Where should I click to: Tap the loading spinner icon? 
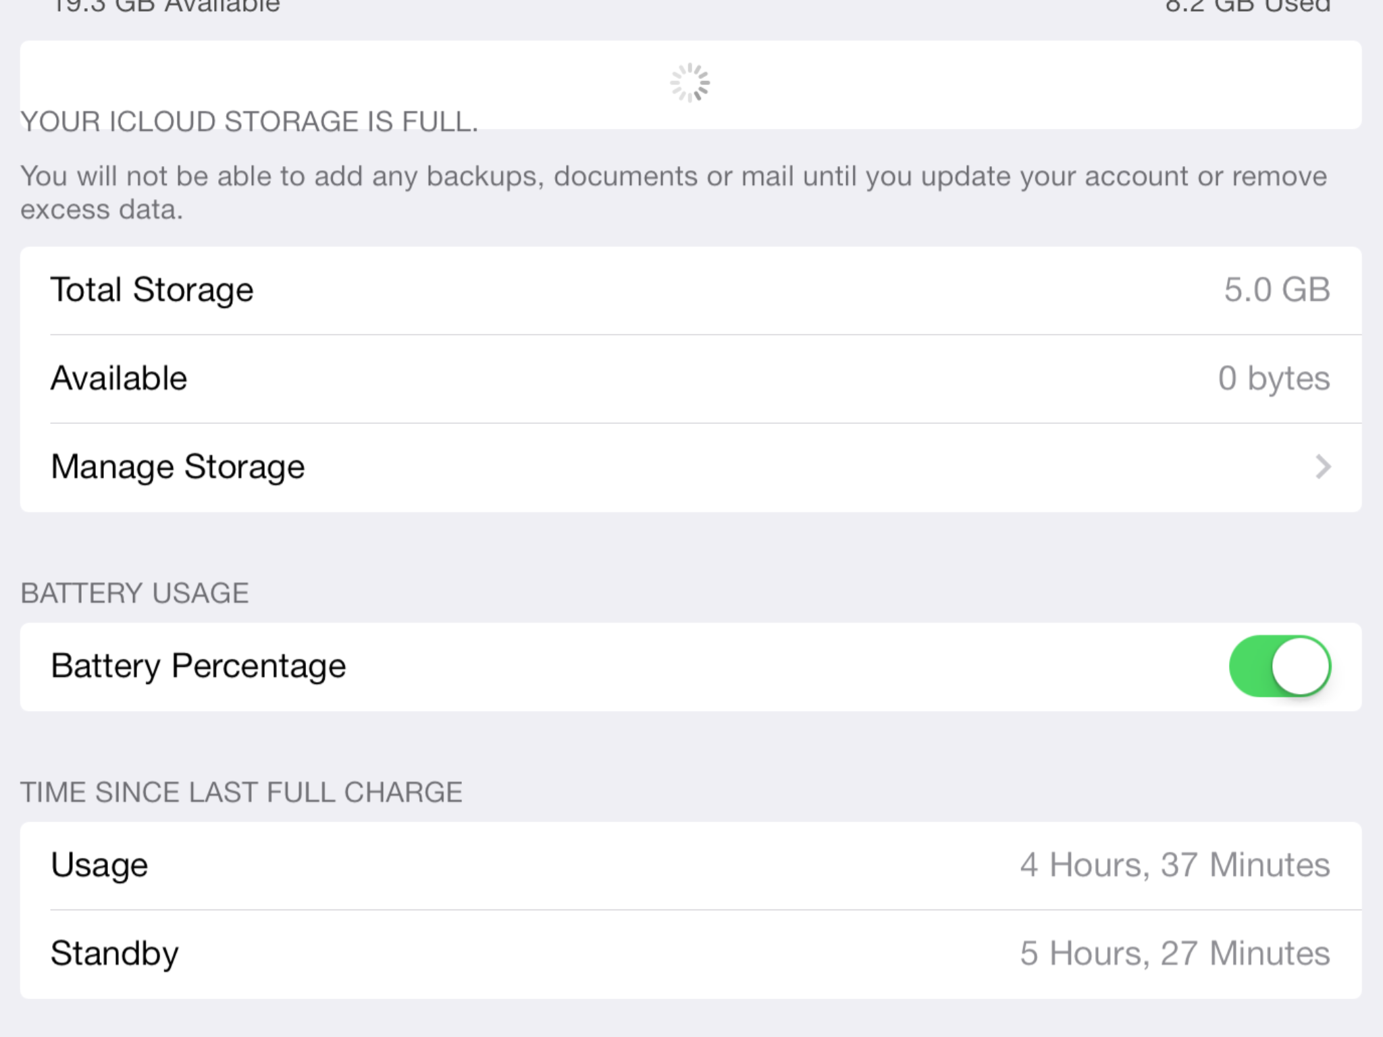click(689, 83)
